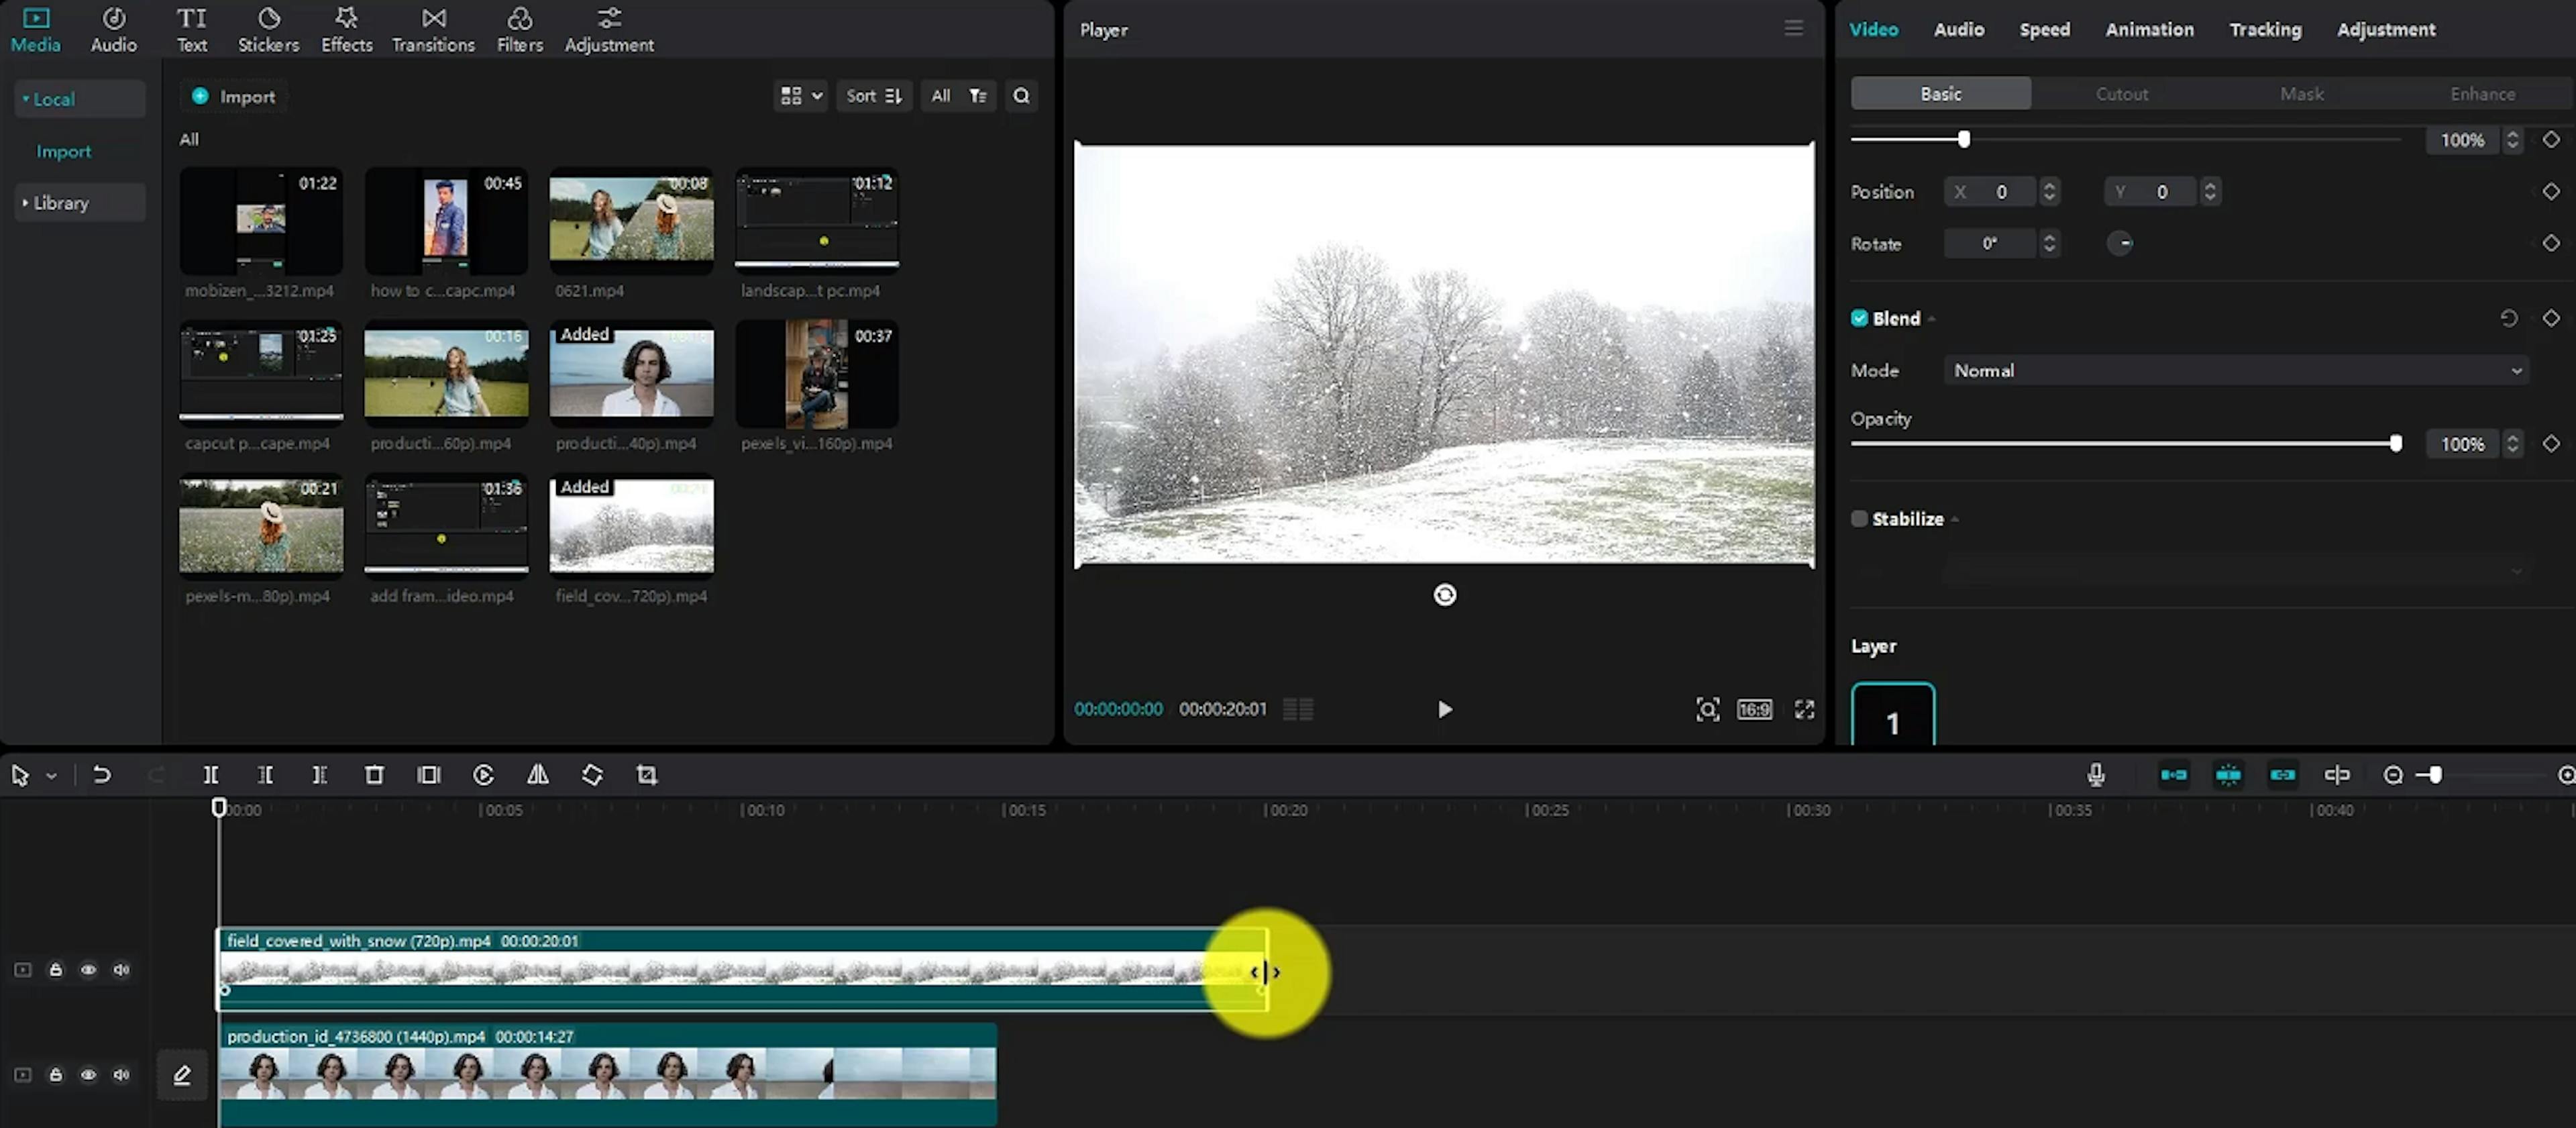Click the Crop icon in the timeline toolbar

(x=647, y=775)
